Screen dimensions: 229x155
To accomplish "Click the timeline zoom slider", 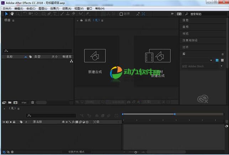I will coord(135,152).
